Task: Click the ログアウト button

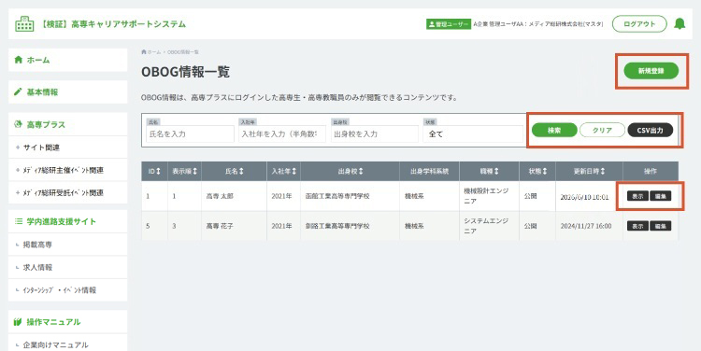Action: tap(639, 24)
